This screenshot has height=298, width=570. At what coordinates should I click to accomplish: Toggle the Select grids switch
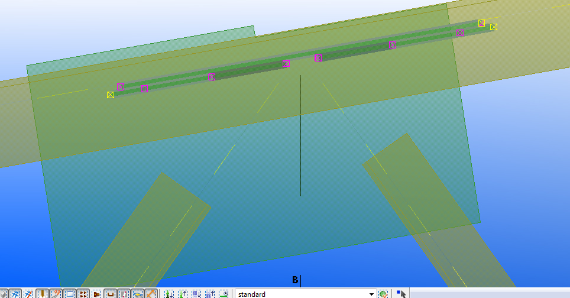15,294
